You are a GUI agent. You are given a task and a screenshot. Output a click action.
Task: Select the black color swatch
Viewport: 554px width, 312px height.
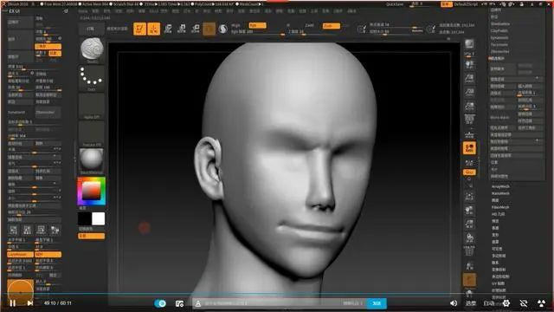coord(85,218)
